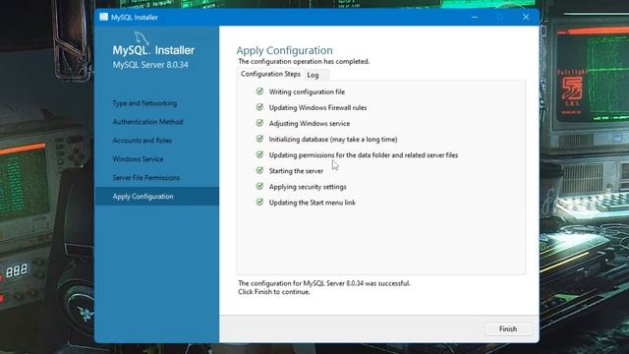Select the Configuration Steps tab
The image size is (629, 354).
pos(270,74)
